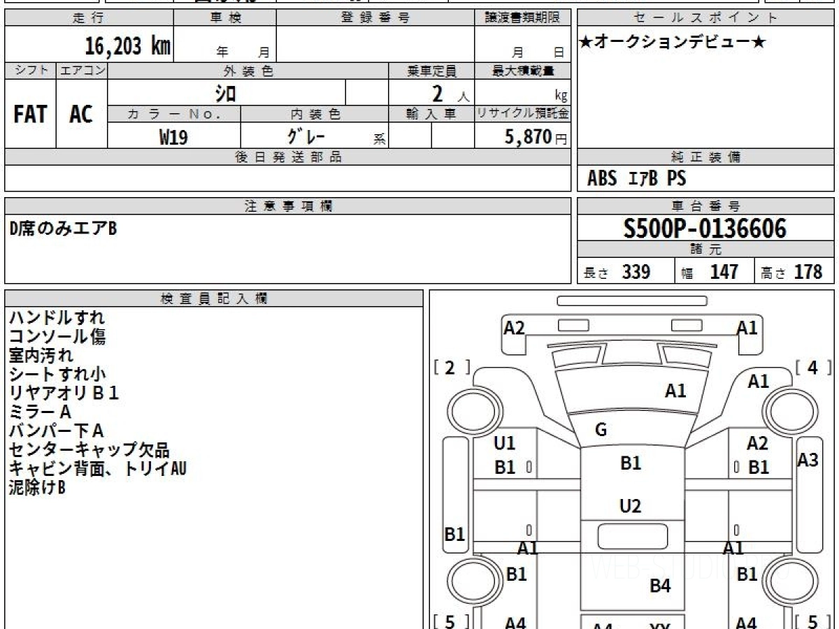The height and width of the screenshot is (629, 839).
Task: Select the ハンドルすれ inspector note
Action: [57, 318]
